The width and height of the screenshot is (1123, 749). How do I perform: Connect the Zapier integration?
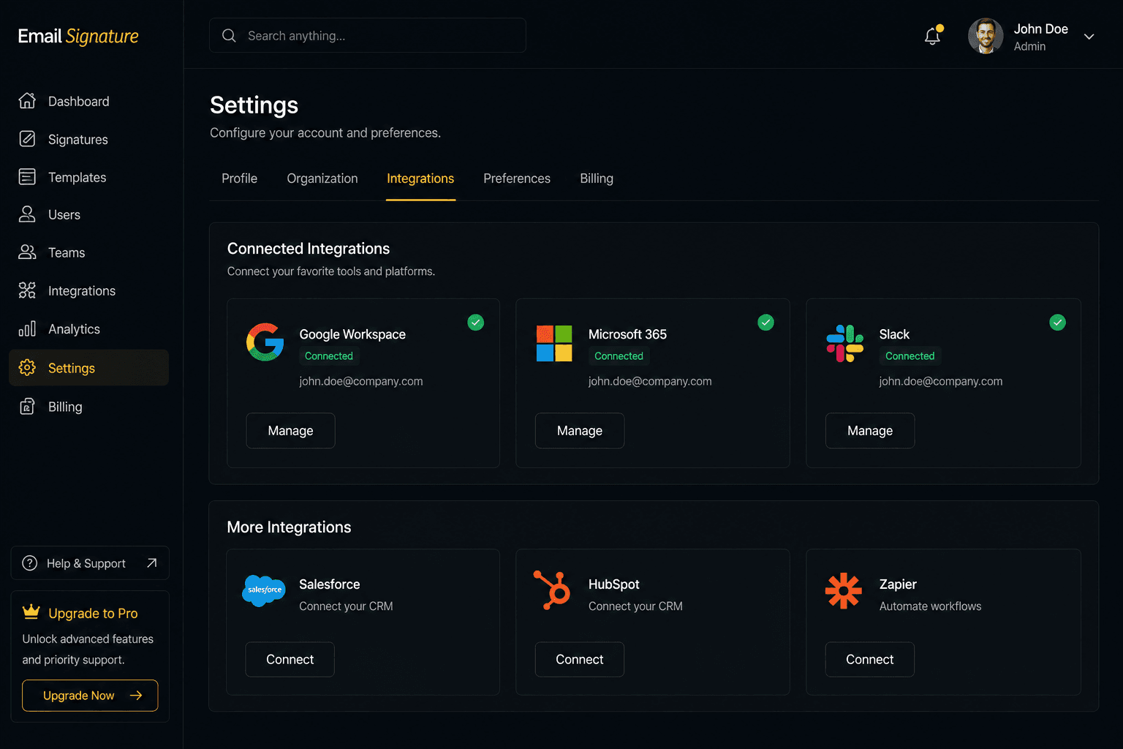[870, 659]
